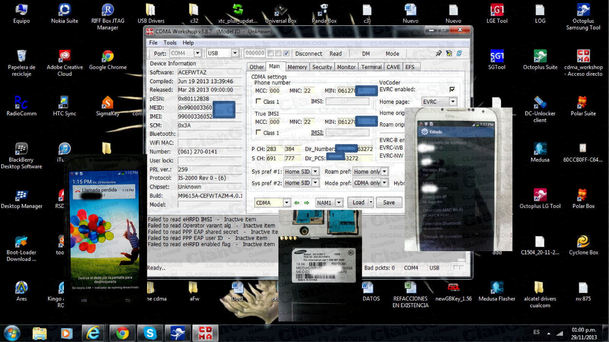
Task: Click the DM button
Action: tap(366, 54)
